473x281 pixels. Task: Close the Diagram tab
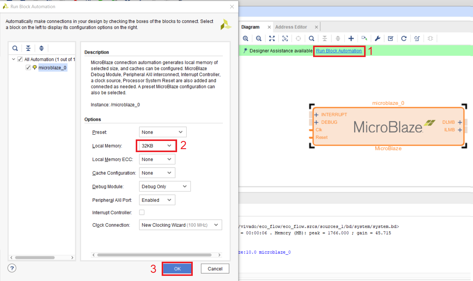[x=269, y=27]
